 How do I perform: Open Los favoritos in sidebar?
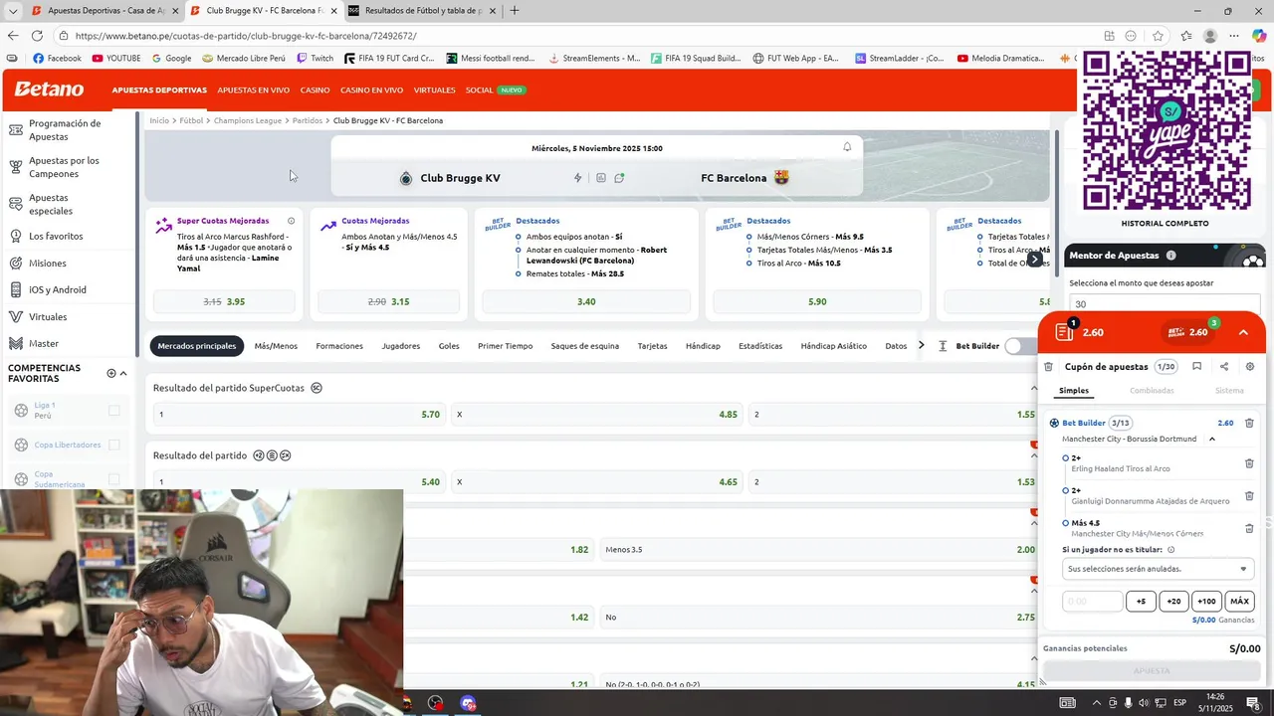point(56,237)
